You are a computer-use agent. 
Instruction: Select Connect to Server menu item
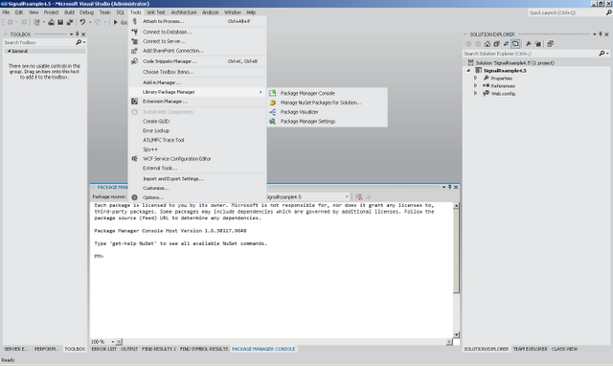pos(164,41)
